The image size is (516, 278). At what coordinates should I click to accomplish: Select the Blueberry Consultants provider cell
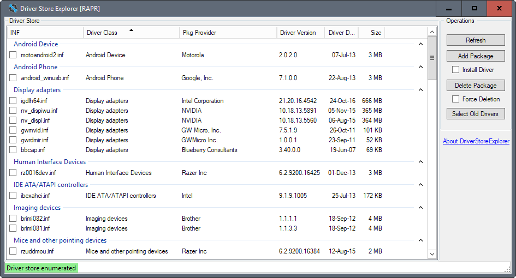tap(209, 150)
